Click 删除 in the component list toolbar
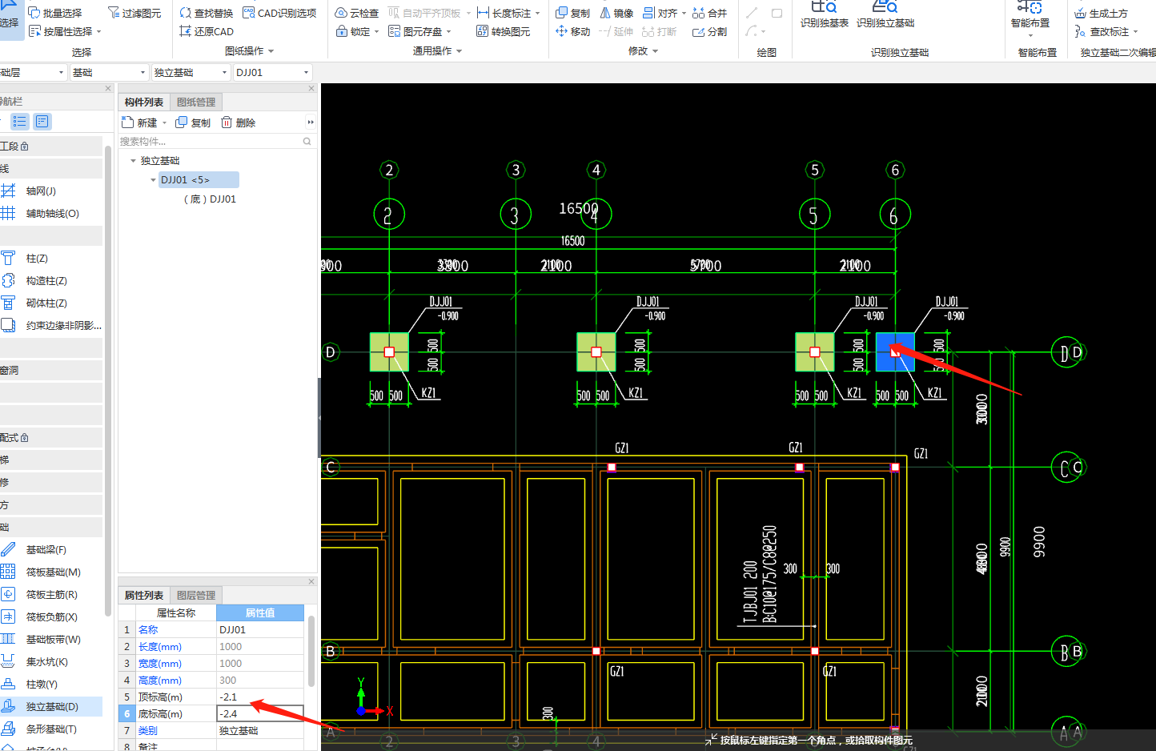The image size is (1156, 751). coord(239,122)
